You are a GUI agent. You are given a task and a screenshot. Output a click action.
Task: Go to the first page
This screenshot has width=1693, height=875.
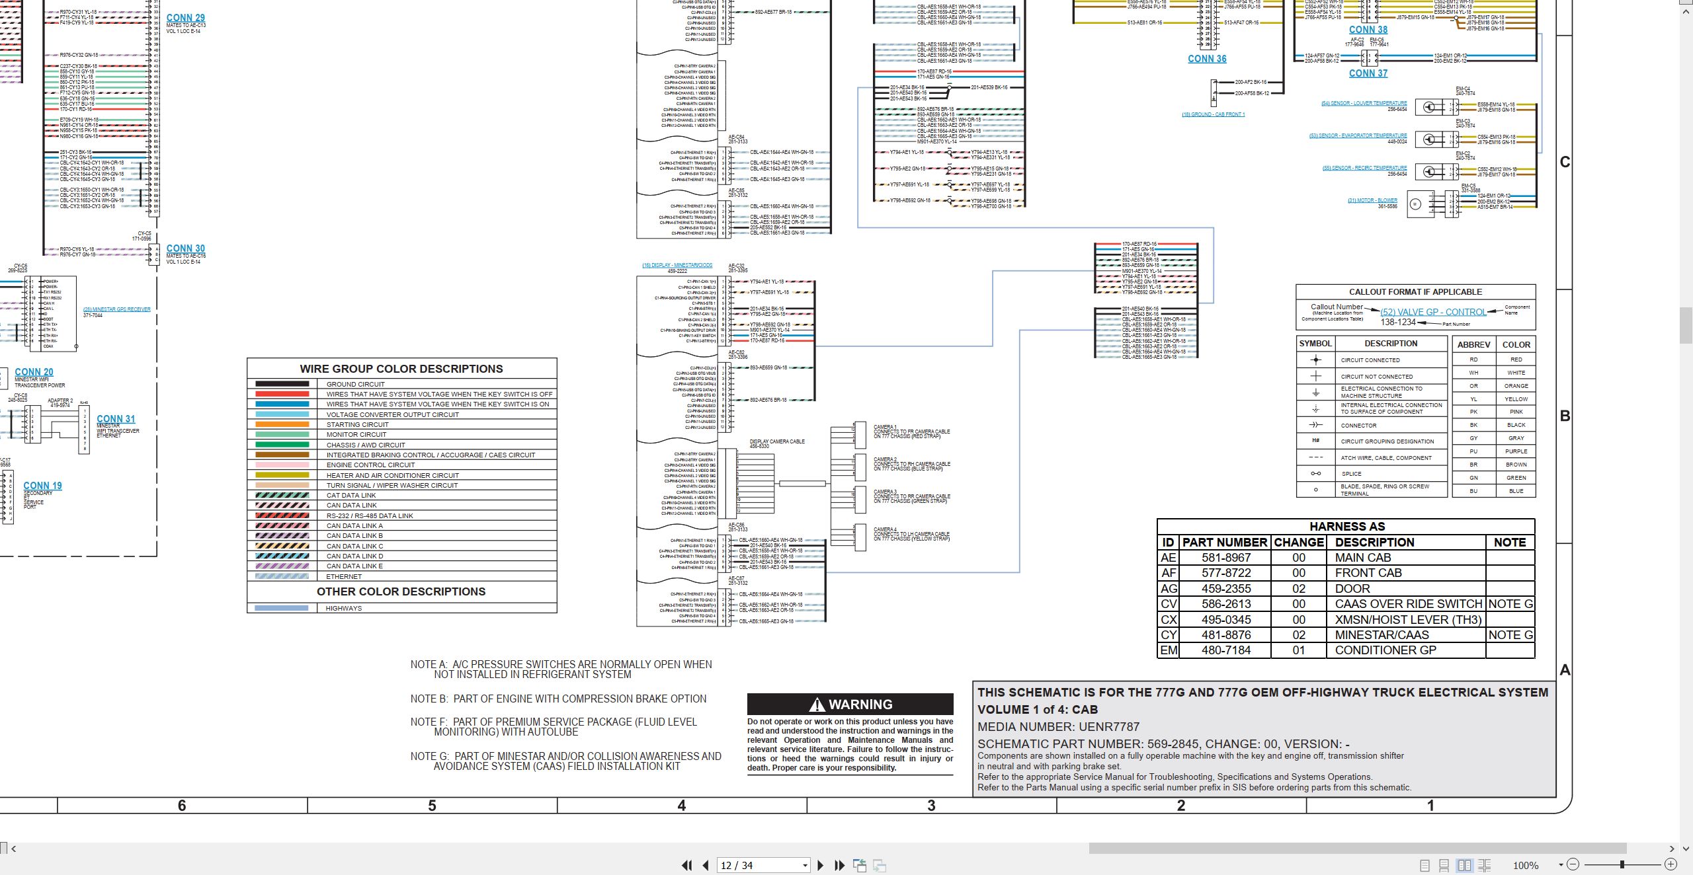(x=687, y=865)
